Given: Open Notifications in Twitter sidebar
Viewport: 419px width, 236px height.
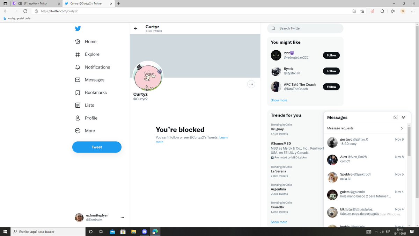Looking at the screenshot, I should tap(93, 67).
